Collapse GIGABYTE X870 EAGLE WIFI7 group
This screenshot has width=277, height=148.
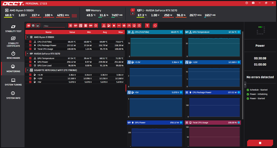pyautogui.click(x=28, y=70)
